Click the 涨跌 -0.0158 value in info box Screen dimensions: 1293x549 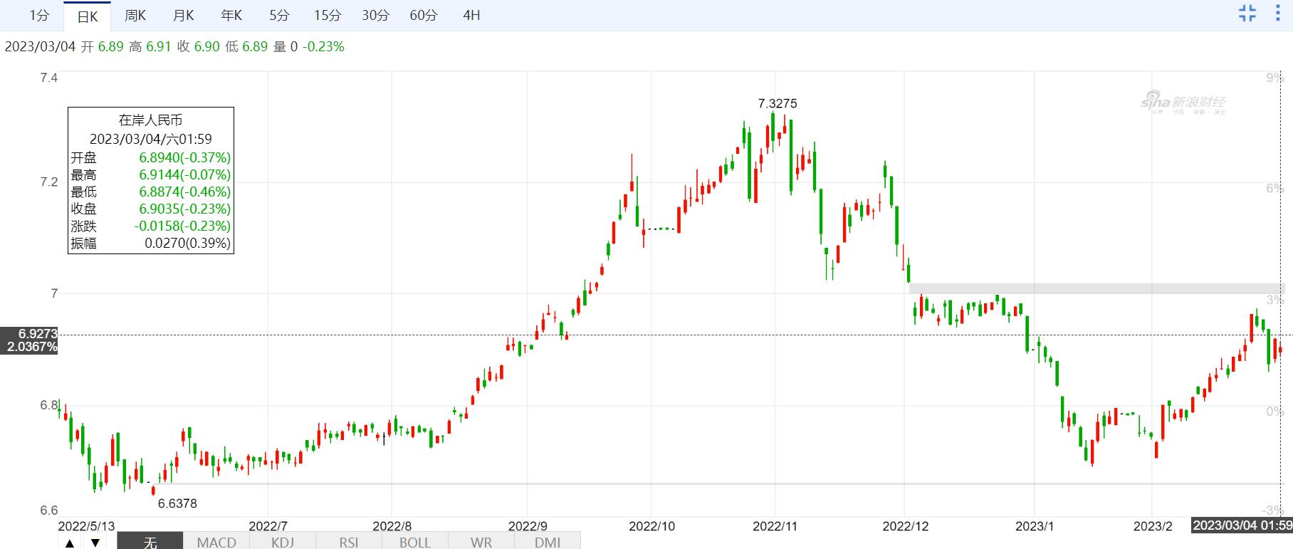182,226
